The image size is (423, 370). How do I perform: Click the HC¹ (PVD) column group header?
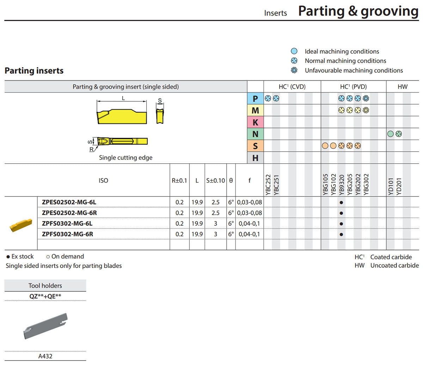354,86
